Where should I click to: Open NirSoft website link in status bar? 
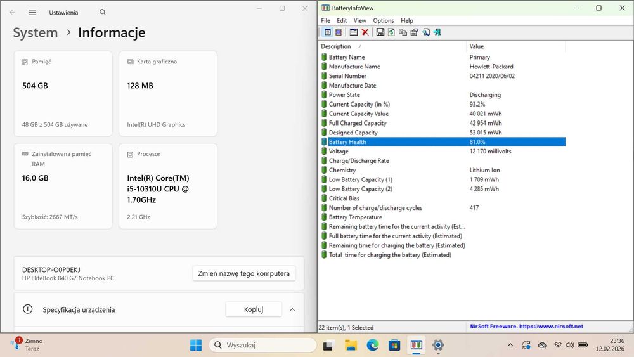coord(526,327)
